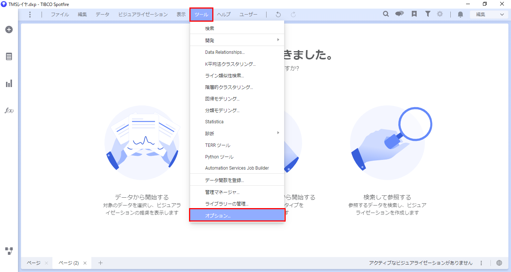
Task: Click the search magnifier icon in toolbar
Action: coord(386,14)
